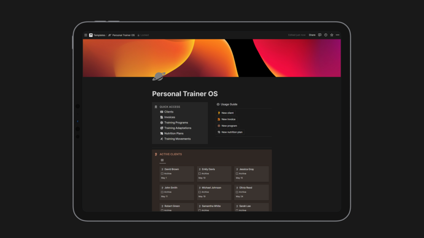Click the May 11 date on John Smith
This screenshot has width=424, height=238.
165,196
